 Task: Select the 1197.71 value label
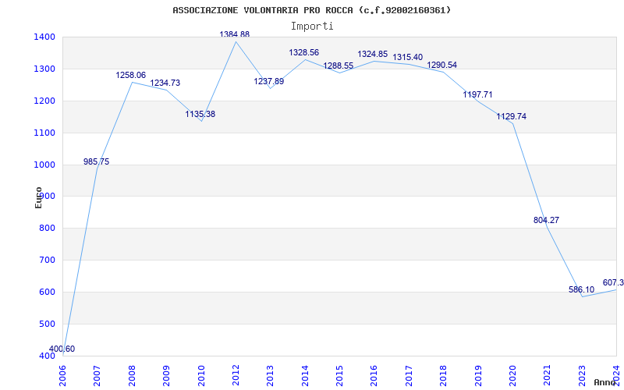tap(477, 94)
